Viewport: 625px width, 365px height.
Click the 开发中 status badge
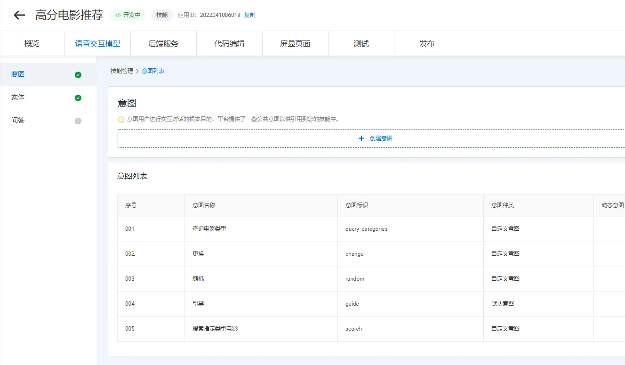tap(128, 15)
